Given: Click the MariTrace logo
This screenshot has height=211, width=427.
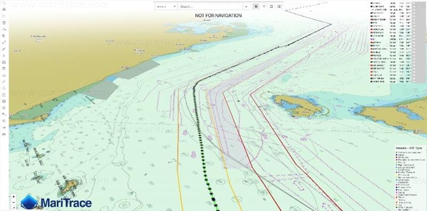Looking at the screenshot, I should tap(56, 202).
